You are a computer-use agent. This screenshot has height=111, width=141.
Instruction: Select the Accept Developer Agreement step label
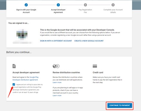click(x=58, y=11)
